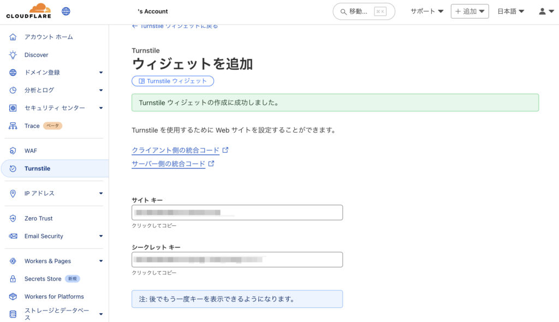Click the ウィジェットの作成に成功しました banner
This screenshot has height=322, width=559.
point(335,103)
